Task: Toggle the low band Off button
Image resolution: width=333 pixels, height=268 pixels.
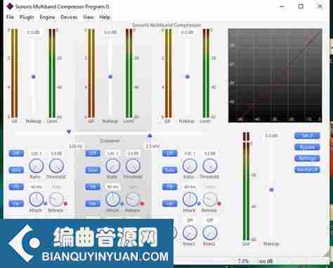Action: pos(16,153)
